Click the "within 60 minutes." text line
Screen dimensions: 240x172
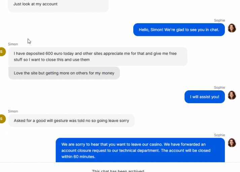click(78, 157)
